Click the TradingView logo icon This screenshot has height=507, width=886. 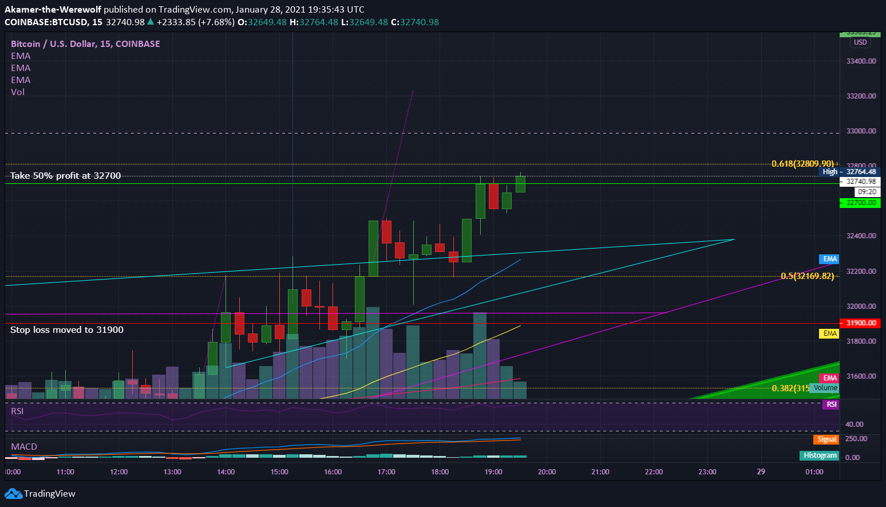pos(13,494)
